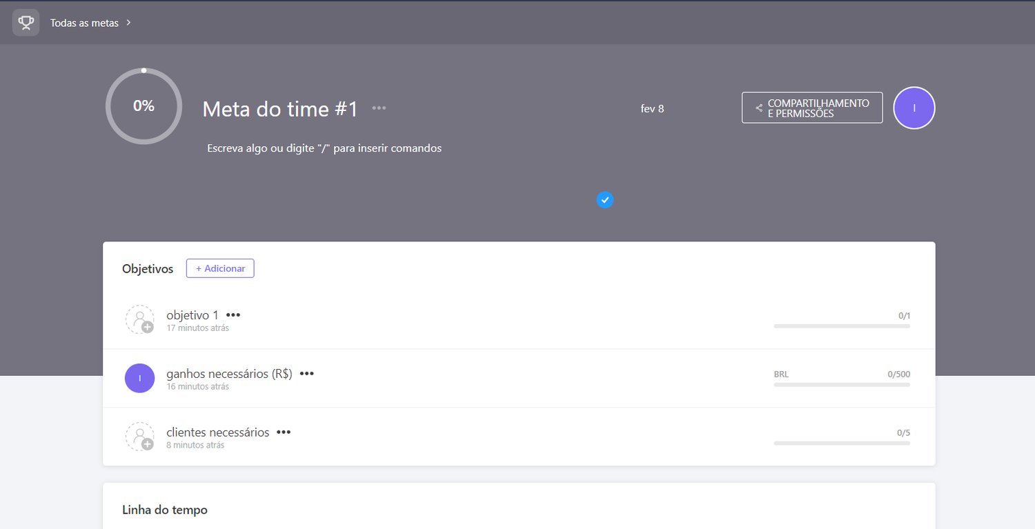The height and width of the screenshot is (529, 1035).
Task: Click purple avatar of 'ganhos necessários (R$)'
Action: click(x=140, y=378)
